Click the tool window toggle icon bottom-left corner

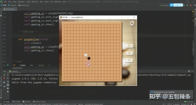pyautogui.click(x=1, y=104)
